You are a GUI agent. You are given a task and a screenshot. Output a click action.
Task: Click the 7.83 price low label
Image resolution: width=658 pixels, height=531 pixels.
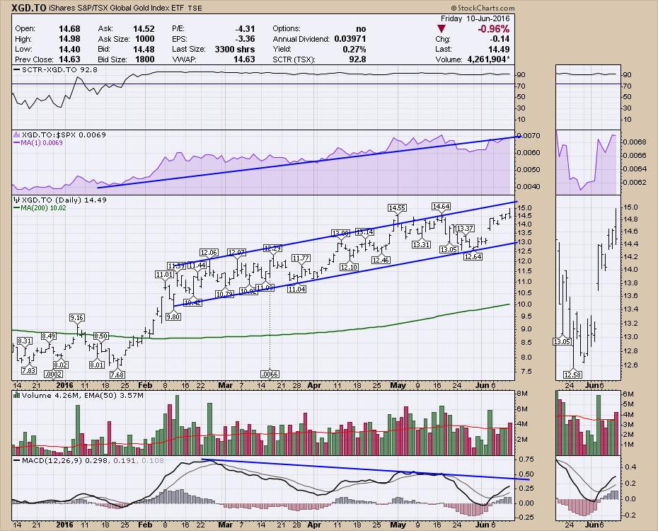[28, 371]
